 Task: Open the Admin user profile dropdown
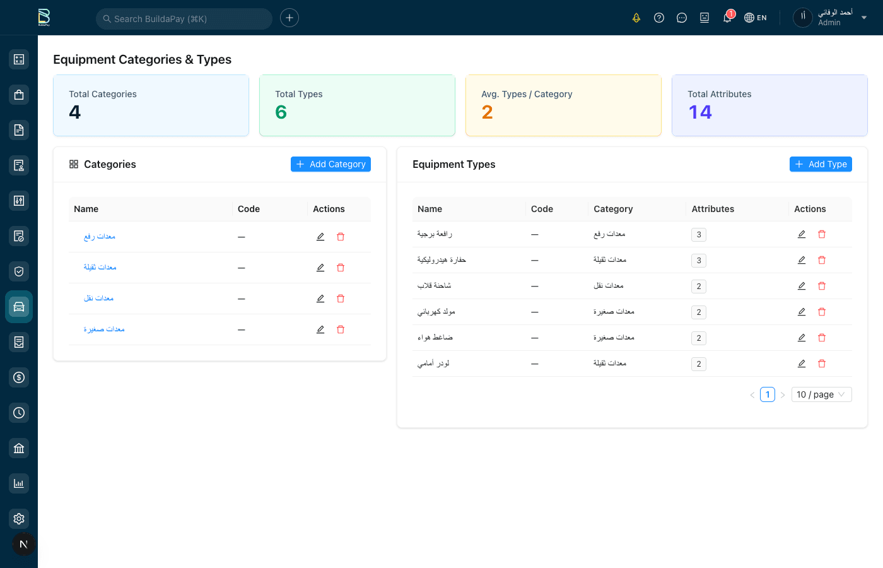[x=833, y=18]
